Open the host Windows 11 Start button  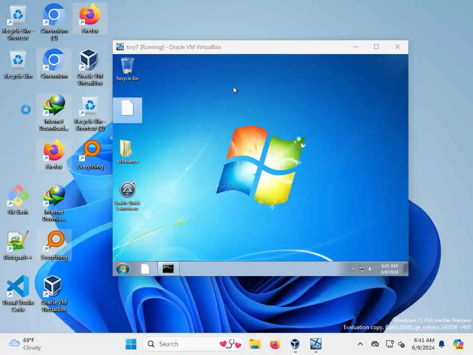click(131, 344)
